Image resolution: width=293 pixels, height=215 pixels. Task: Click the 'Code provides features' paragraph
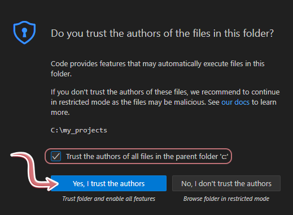coord(158,69)
